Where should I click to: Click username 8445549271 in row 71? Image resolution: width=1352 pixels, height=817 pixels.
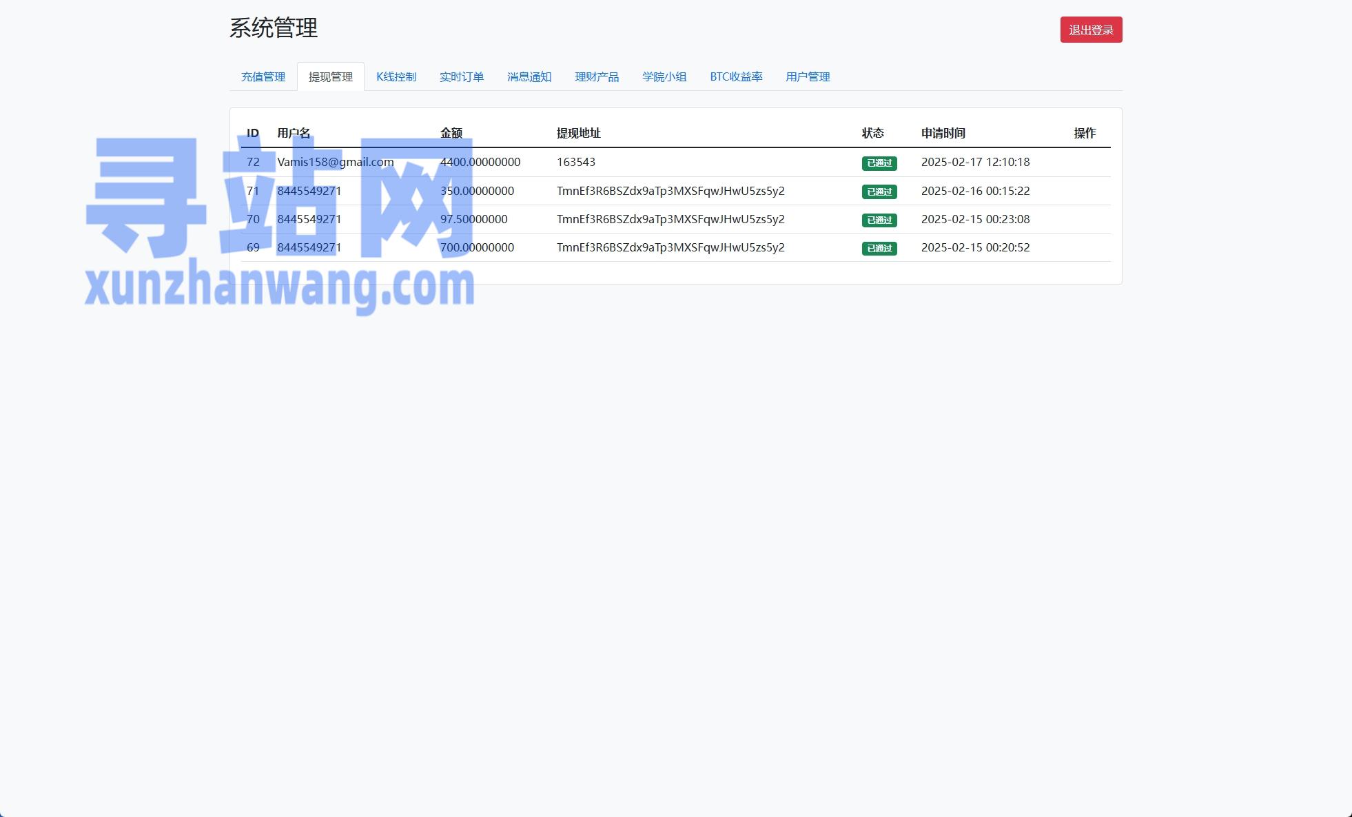[x=309, y=191]
